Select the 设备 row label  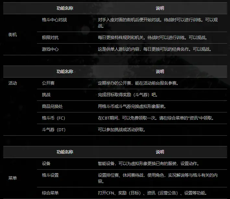point(46,163)
